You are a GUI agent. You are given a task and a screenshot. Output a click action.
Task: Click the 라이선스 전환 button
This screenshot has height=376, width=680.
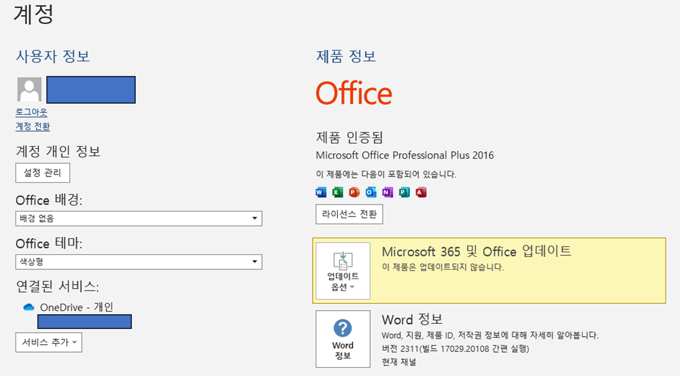click(349, 214)
